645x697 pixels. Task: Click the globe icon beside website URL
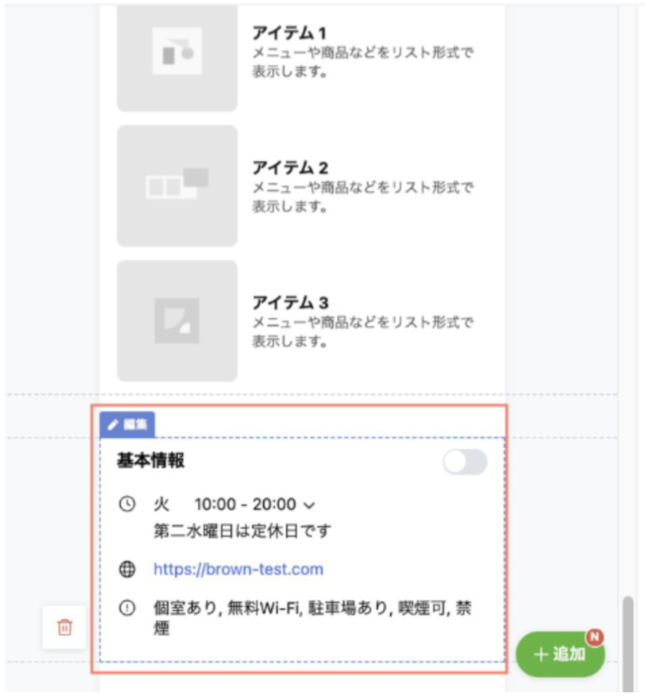127,570
